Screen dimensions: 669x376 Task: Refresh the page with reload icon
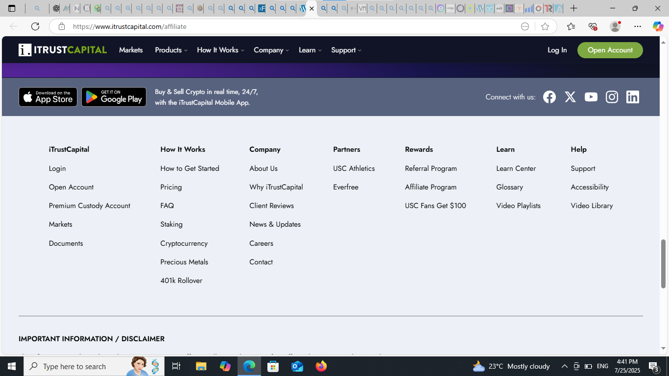point(35,26)
